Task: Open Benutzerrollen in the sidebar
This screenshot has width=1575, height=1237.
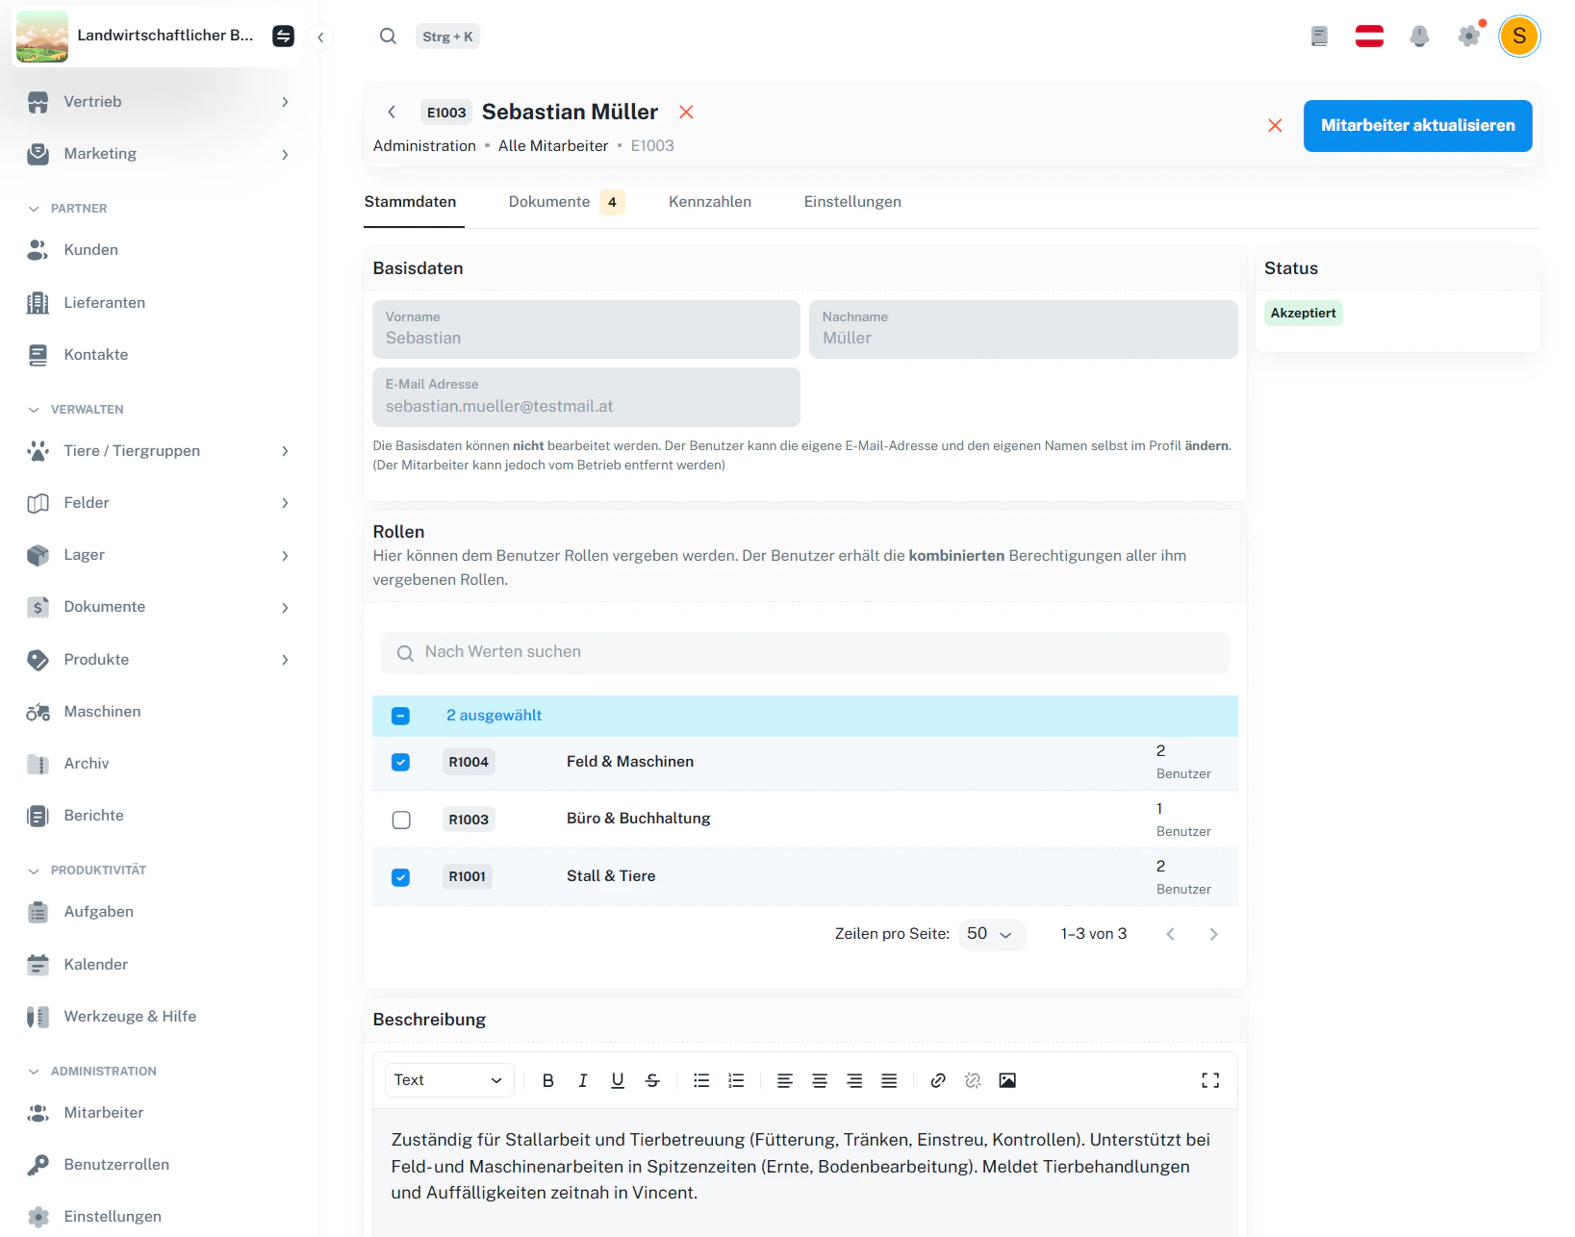Action: coord(160,1165)
